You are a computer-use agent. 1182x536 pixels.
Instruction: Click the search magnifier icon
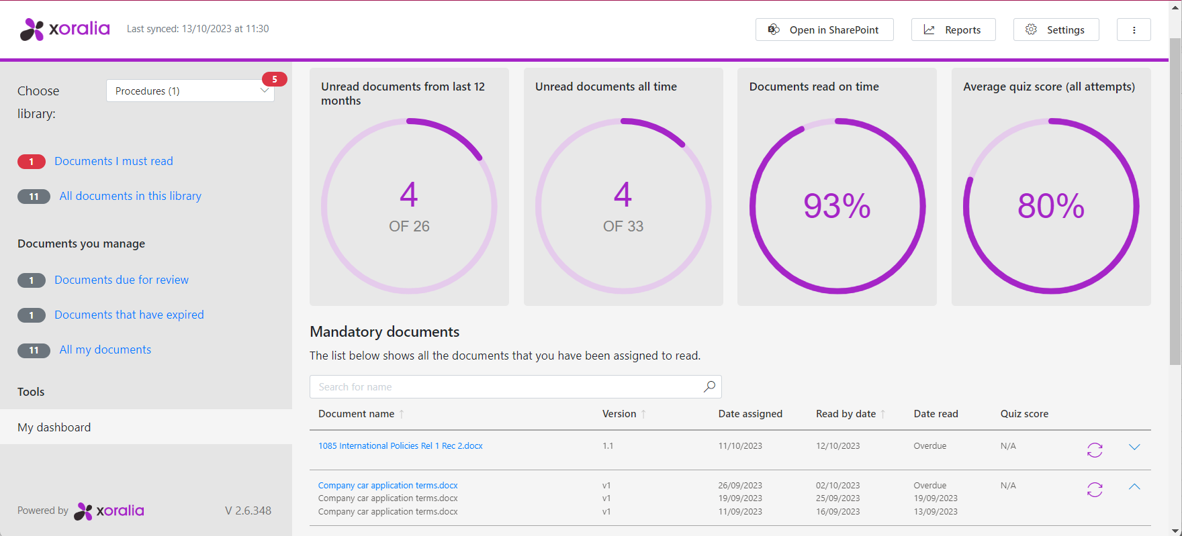(709, 386)
